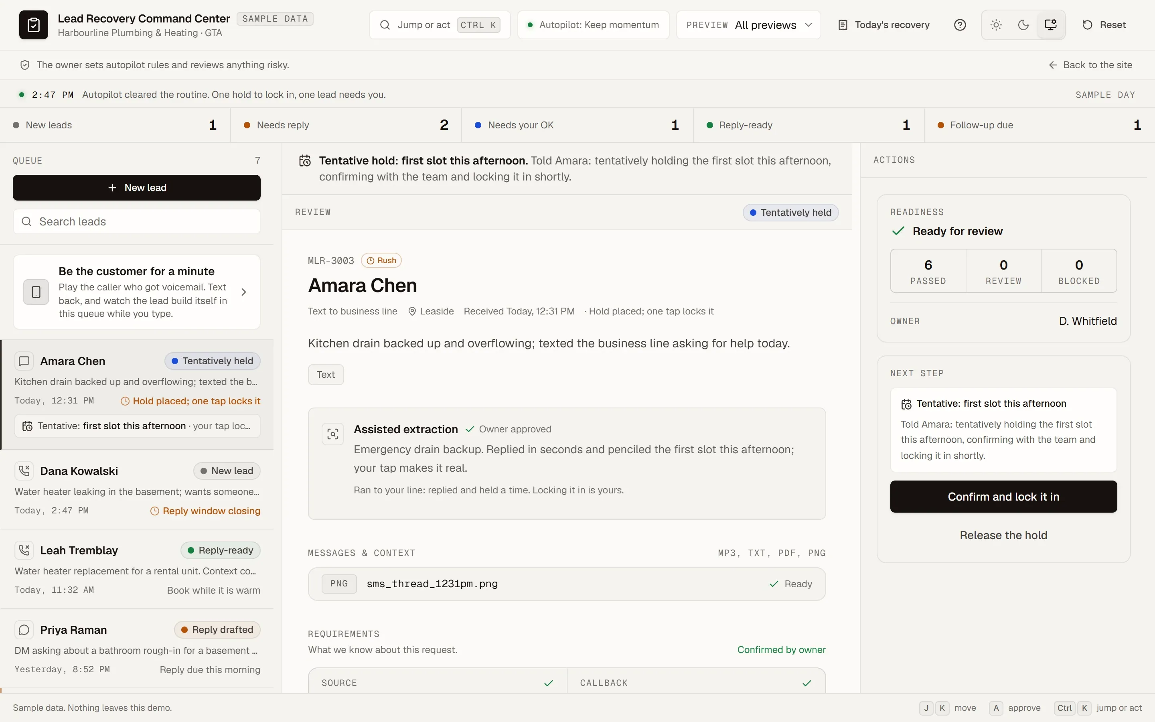Filter by Needs reply tab
The image size is (1155, 722).
[x=346, y=125]
